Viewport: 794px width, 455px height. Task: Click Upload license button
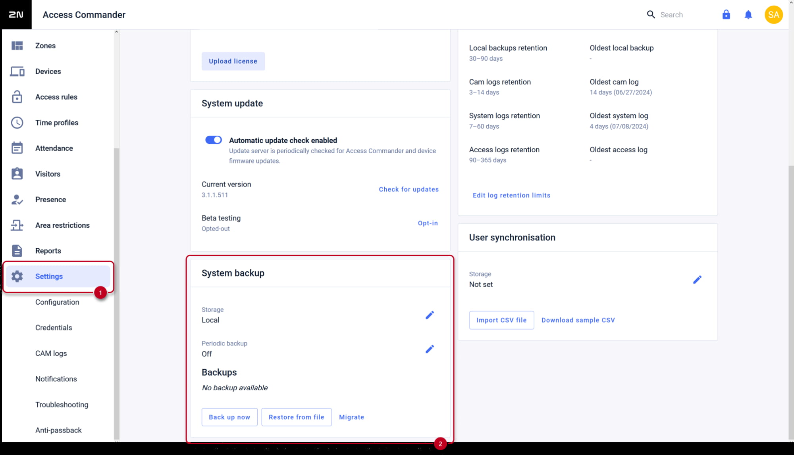coord(233,61)
